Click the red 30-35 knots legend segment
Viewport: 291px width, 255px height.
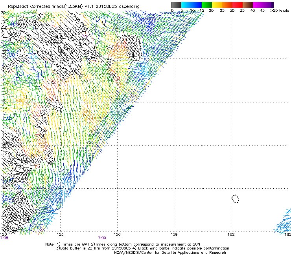point(238,5)
